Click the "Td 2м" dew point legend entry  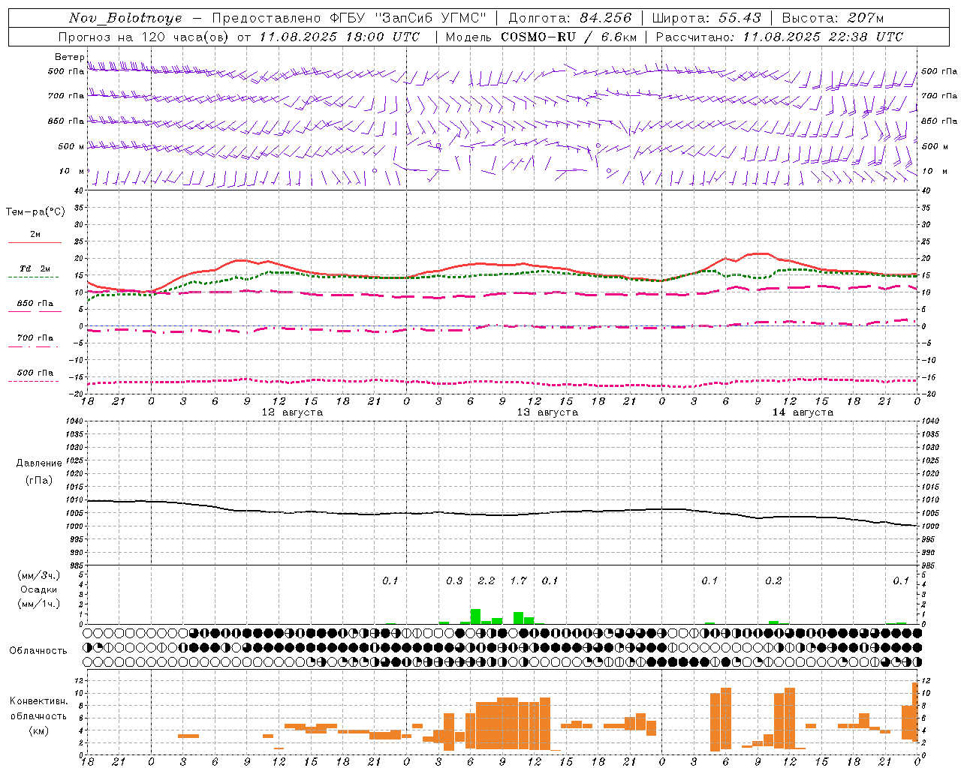35,268
